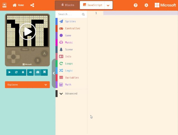
Task: Click the play button in the simulator toolbar
Action: 9,72
